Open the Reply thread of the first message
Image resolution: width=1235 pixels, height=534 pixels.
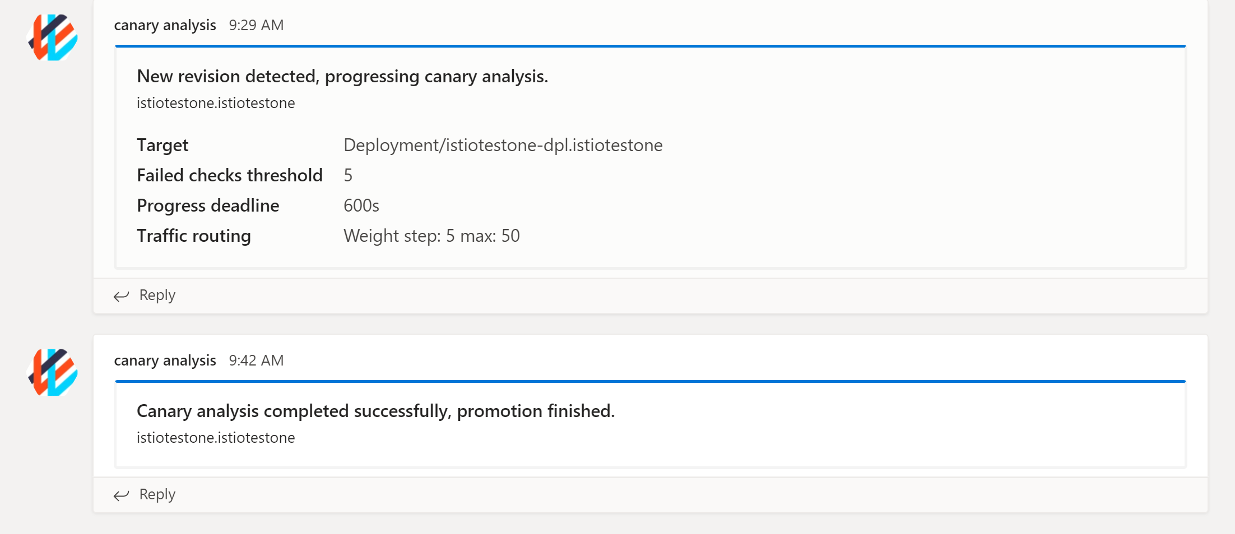(x=157, y=295)
